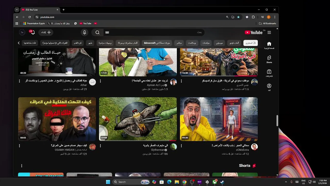330x186 pixels.
Task: Open the oCMzExtra channel avatar
Action: coord(254,147)
